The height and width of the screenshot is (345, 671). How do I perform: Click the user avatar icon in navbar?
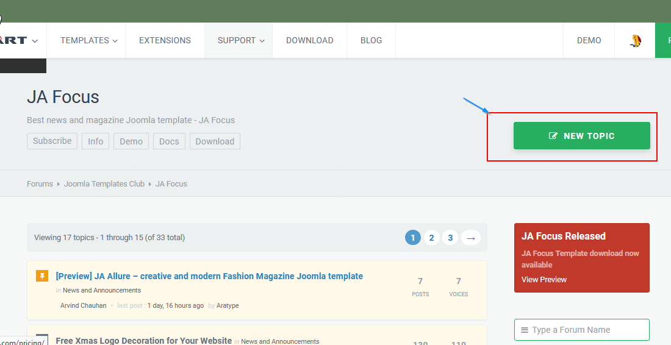coord(636,41)
